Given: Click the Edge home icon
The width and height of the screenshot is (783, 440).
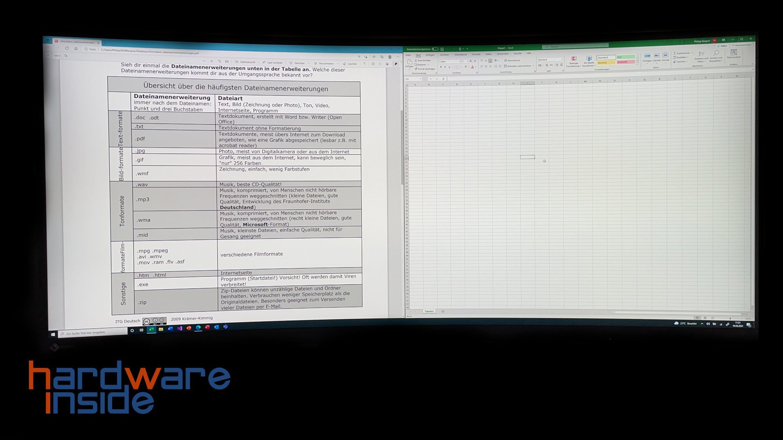Looking at the screenshot, I should coord(76,49).
